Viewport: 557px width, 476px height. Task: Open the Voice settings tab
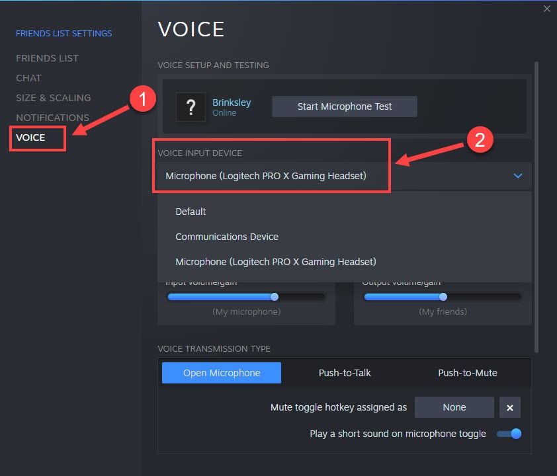point(30,138)
